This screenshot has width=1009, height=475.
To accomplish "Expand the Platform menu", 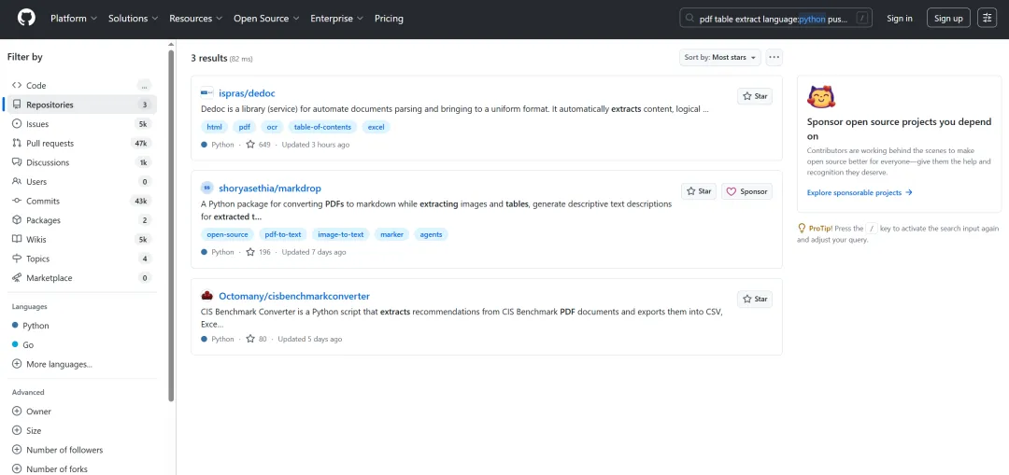I will click(x=73, y=18).
